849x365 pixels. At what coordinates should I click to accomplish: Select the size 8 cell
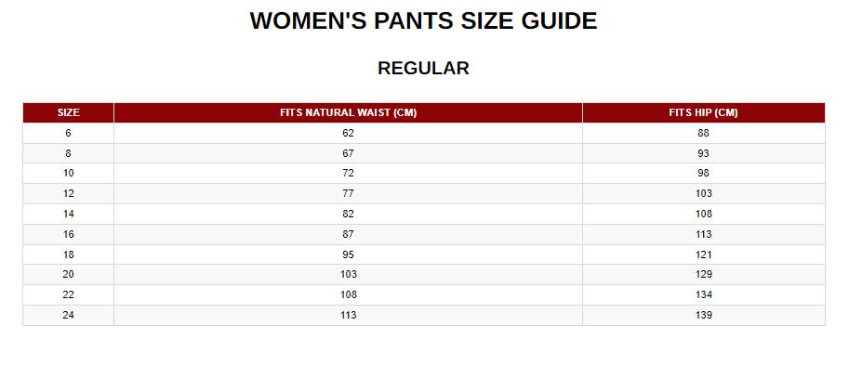point(68,153)
